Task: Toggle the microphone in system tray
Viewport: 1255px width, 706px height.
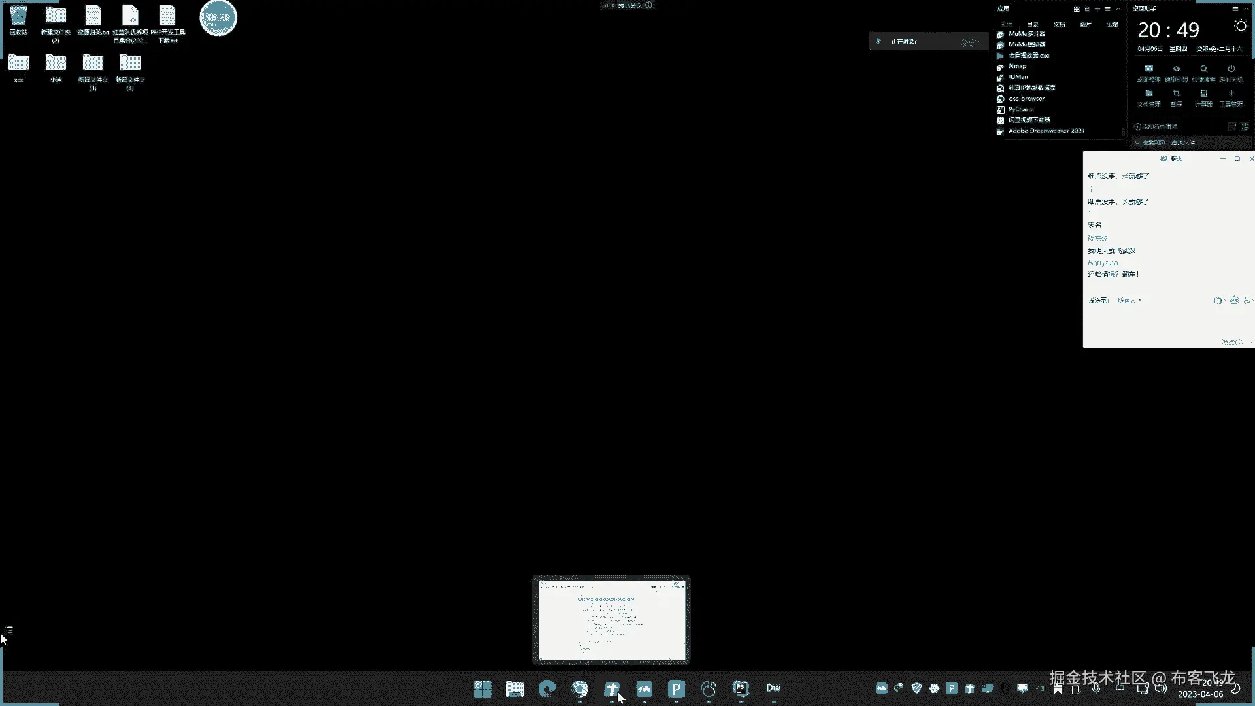Action: click(1096, 688)
